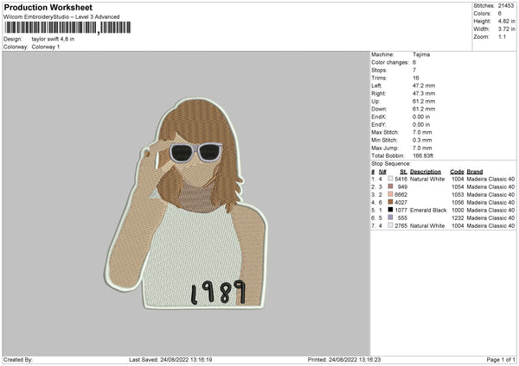This screenshot has height=366, width=519.
Task: Click code 1232 in stop 6 row
Action: click(x=458, y=218)
